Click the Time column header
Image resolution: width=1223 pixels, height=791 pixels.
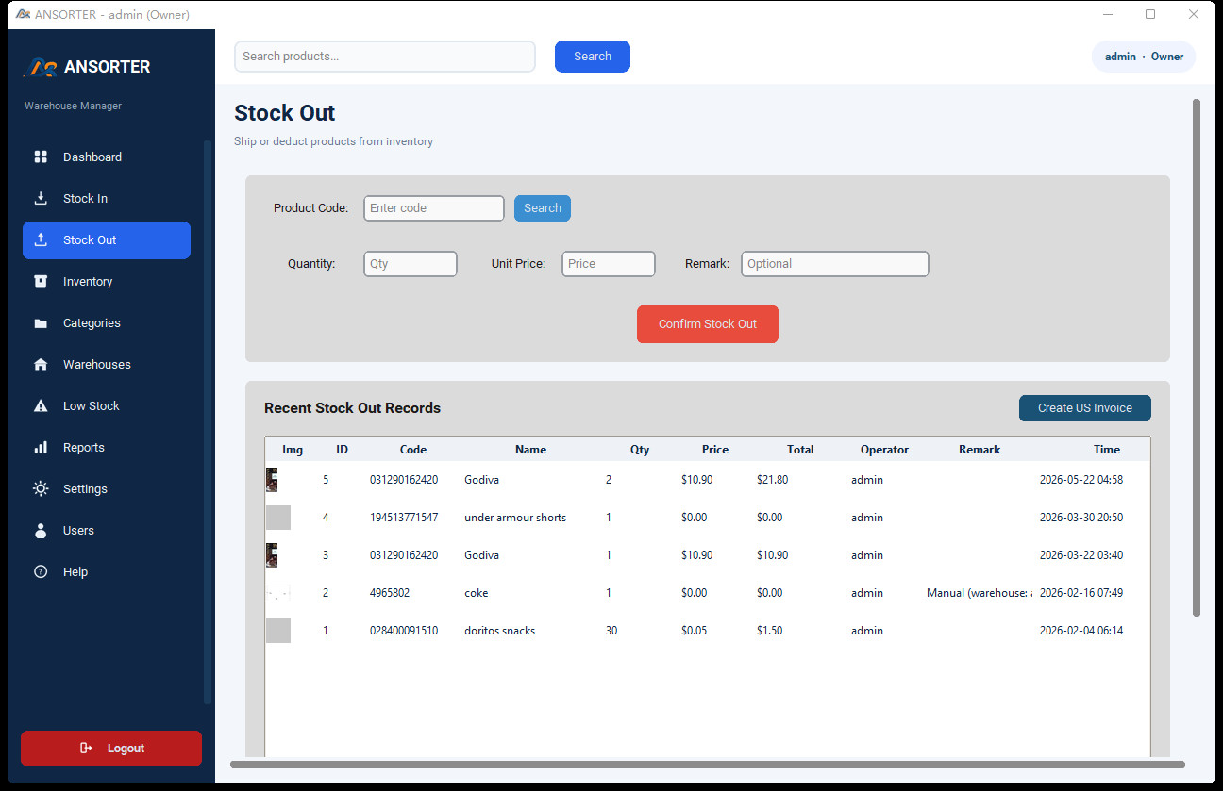tap(1107, 450)
